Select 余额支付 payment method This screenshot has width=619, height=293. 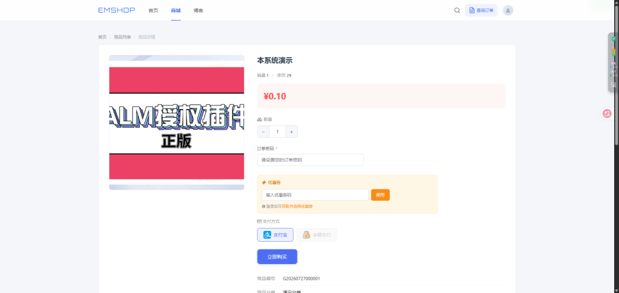317,235
